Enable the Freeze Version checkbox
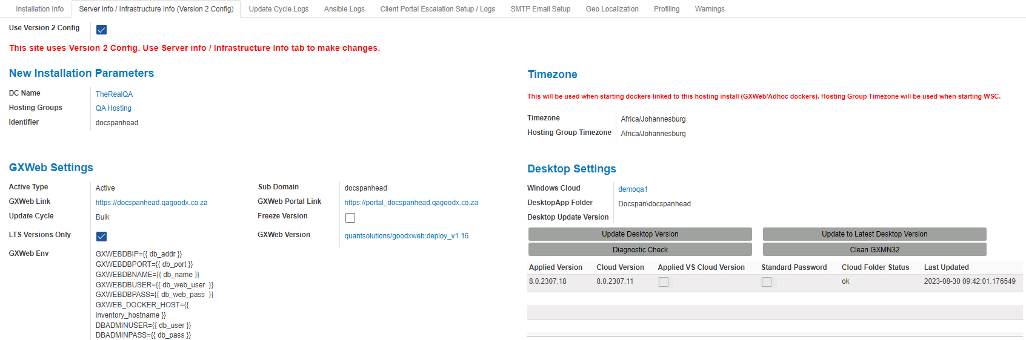The height and width of the screenshot is (340, 1026). (x=350, y=218)
